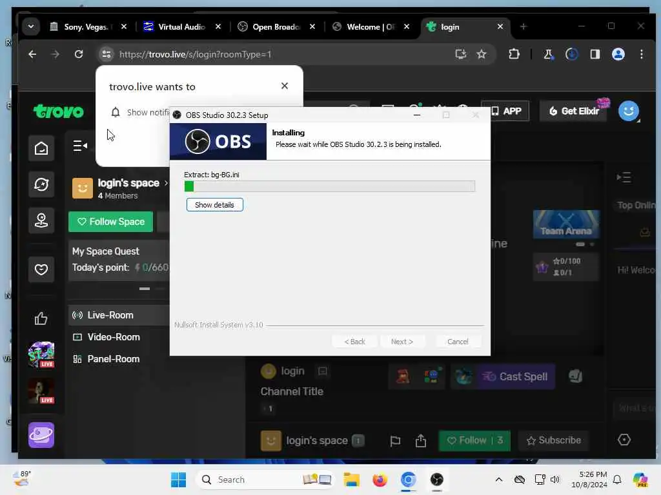Collapse the chat panel list icon
This screenshot has height=495, width=661.
click(624, 177)
